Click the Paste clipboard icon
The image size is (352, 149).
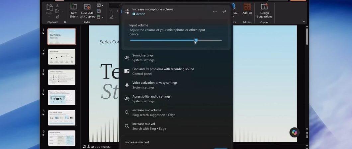(x=49, y=7)
